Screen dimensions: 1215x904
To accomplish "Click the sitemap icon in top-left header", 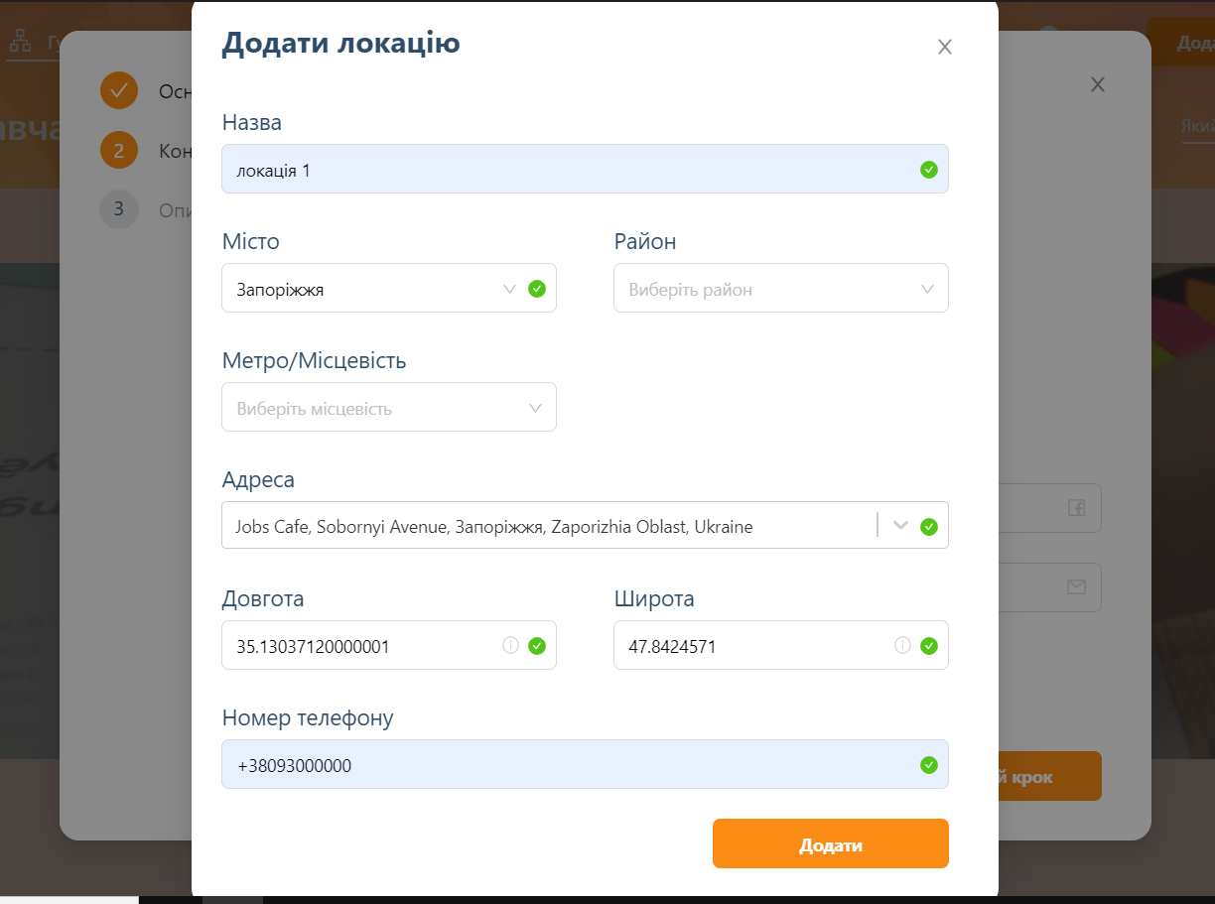I will point(20,42).
